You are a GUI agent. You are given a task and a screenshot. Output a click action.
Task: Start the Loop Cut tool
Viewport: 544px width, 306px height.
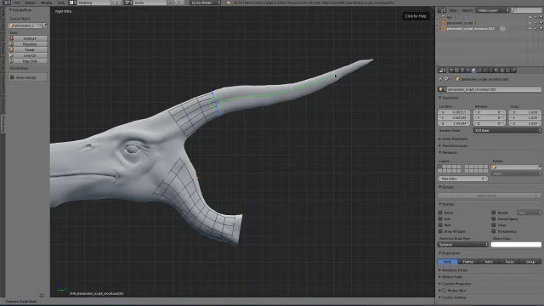28,55
